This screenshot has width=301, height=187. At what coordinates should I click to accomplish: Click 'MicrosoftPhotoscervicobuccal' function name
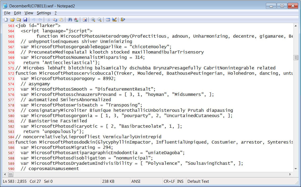76,73
